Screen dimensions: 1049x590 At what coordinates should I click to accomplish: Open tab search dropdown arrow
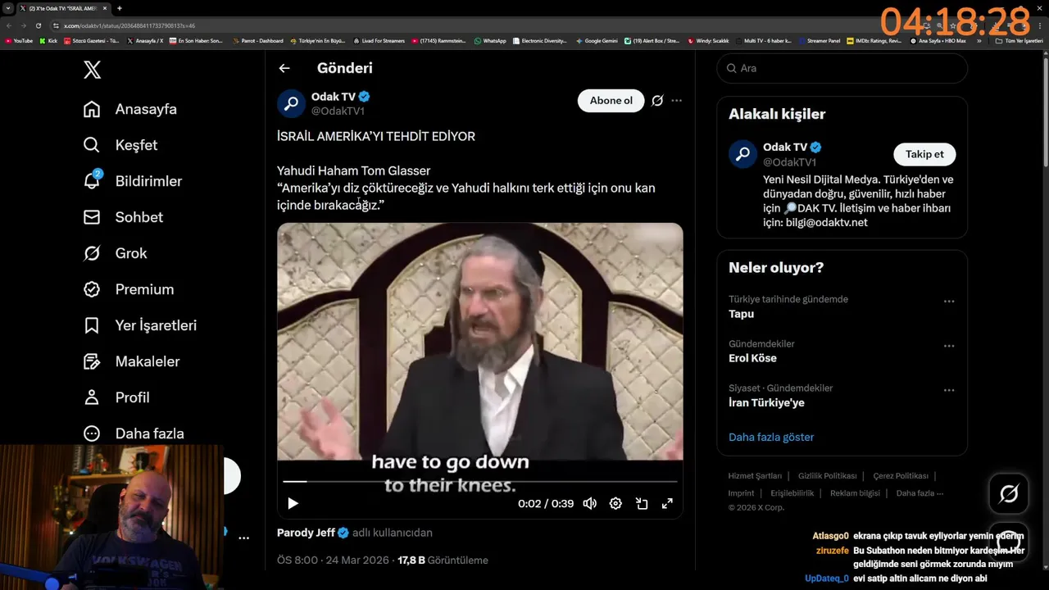tap(8, 8)
